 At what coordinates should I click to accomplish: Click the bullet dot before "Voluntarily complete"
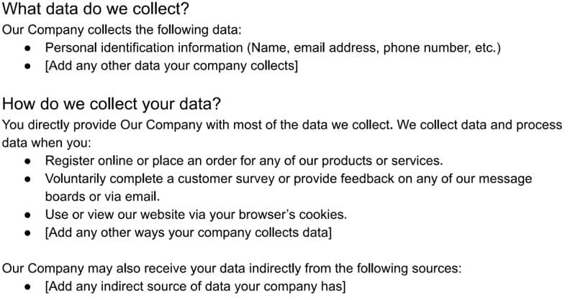[x=27, y=179]
